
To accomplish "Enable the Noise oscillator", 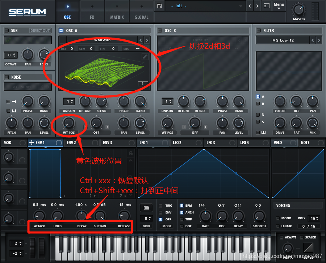I will (x=7, y=77).
